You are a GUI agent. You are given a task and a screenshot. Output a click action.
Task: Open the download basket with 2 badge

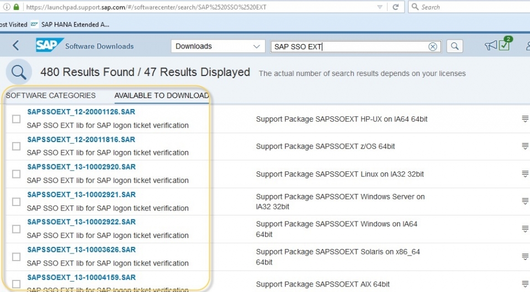[505, 44]
